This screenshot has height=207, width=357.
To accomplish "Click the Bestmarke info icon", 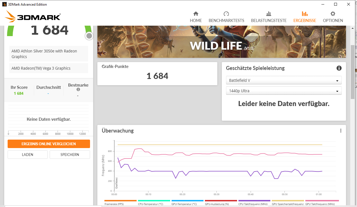I will point(78,89).
